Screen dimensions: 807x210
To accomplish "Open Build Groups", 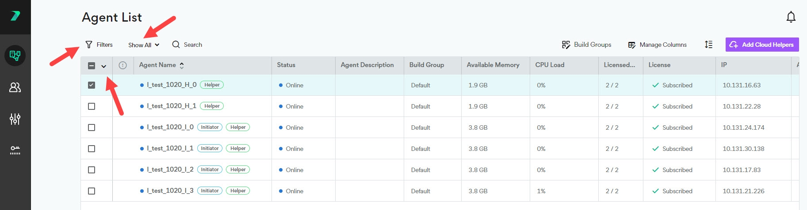I will [587, 45].
